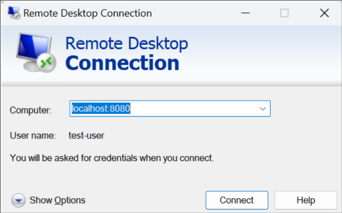
Task: Click the "Computer:" field label
Action: point(30,110)
